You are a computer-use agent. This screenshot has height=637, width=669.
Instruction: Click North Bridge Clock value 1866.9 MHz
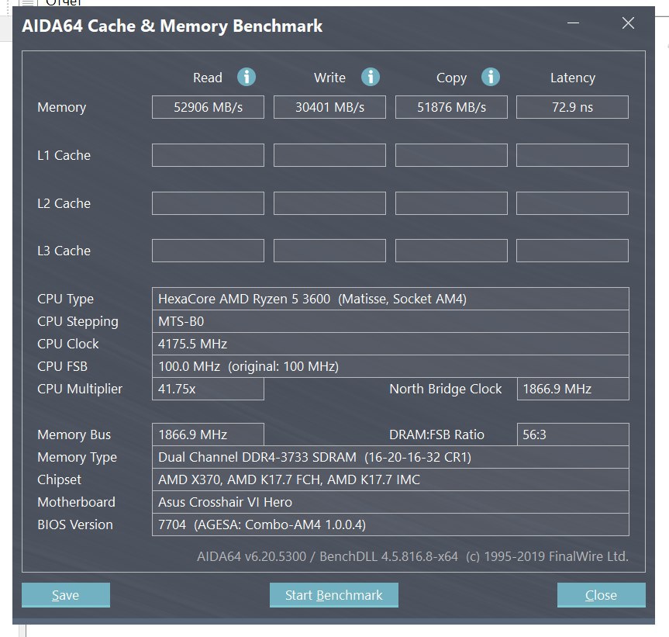[x=573, y=389]
